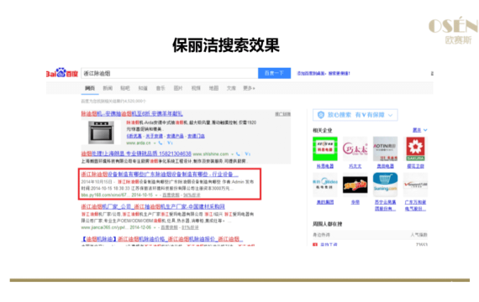
Task: Expand the 放心搜索 有V有保障 chevron
Action: point(391,115)
